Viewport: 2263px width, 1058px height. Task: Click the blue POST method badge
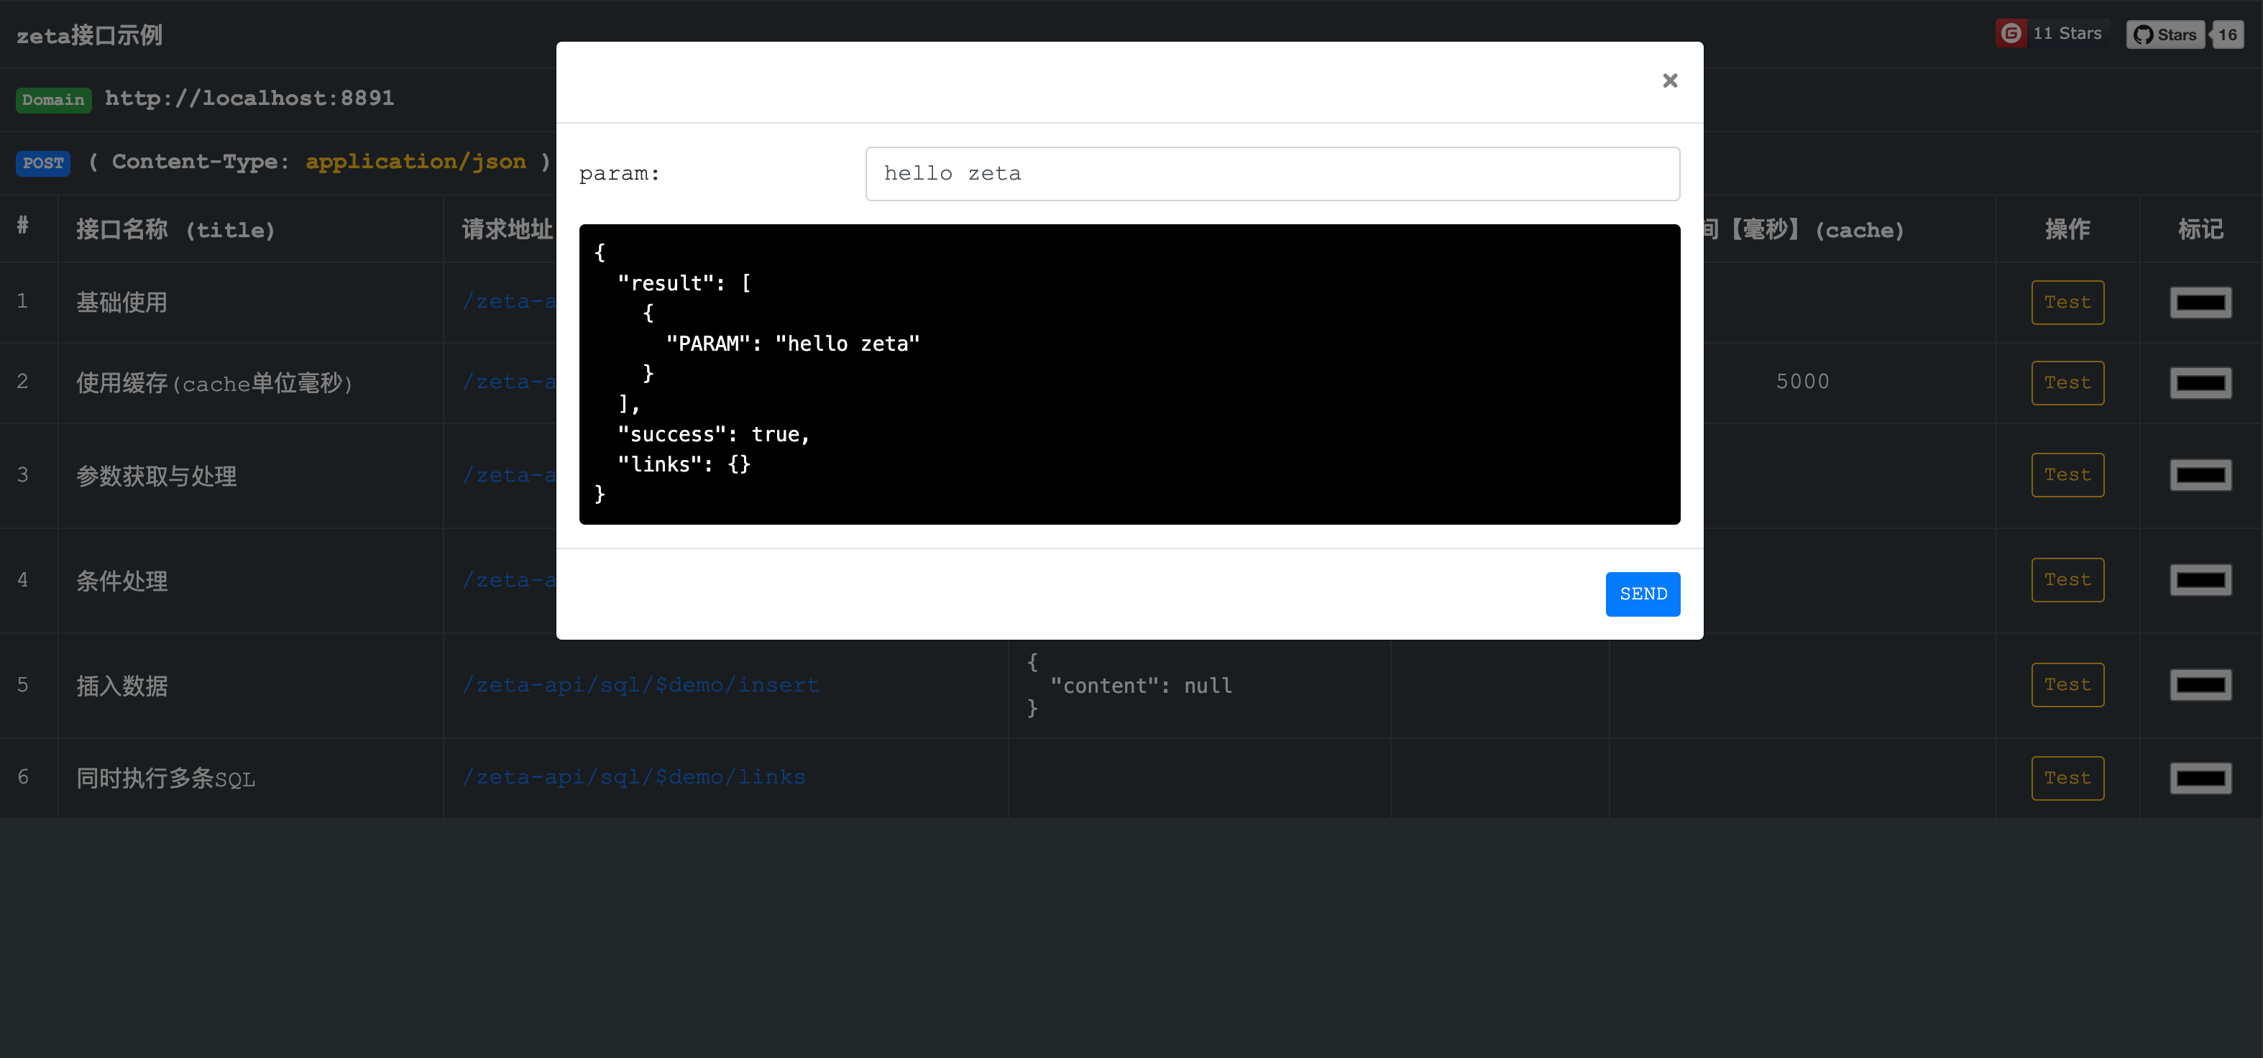[x=43, y=162]
